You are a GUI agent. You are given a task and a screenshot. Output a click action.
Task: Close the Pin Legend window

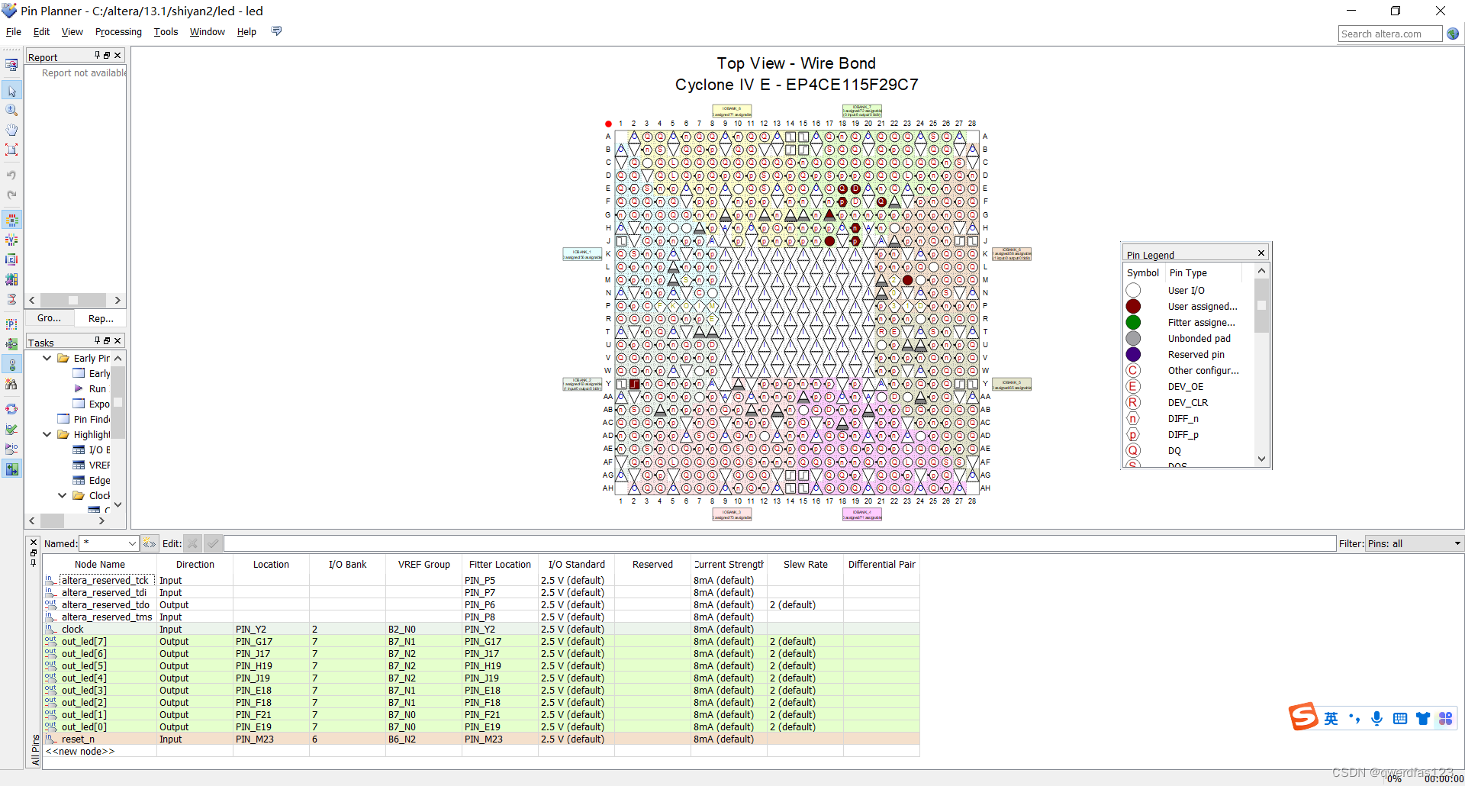tap(1261, 253)
